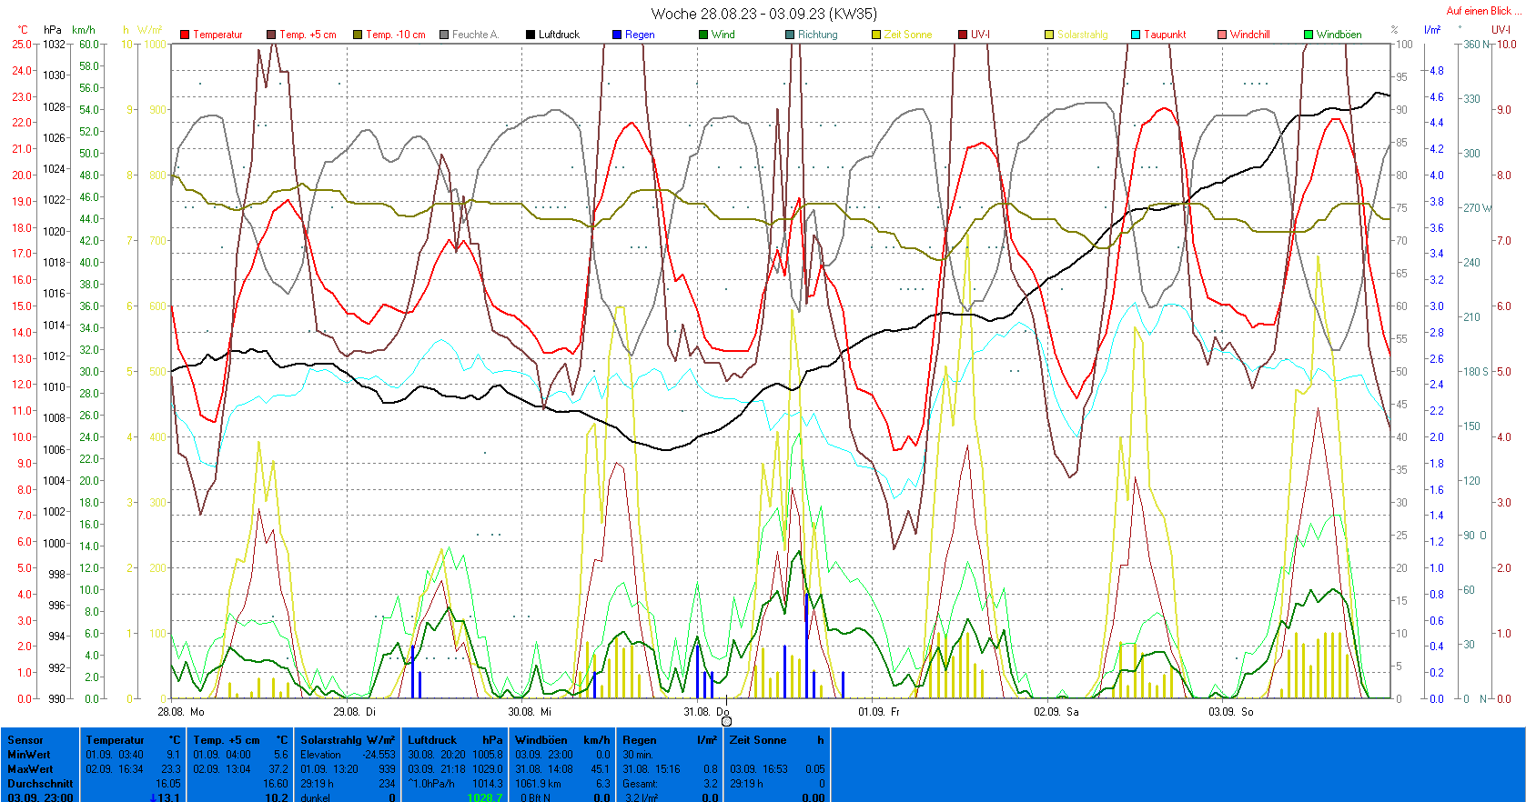Click the temperature average value '16.05'
This screenshot has height=802, width=1526.
[x=168, y=784]
